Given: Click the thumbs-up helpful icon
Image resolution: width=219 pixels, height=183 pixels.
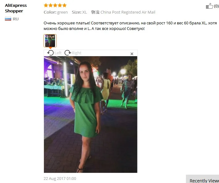Looking at the screenshot, I should [x=209, y=6].
